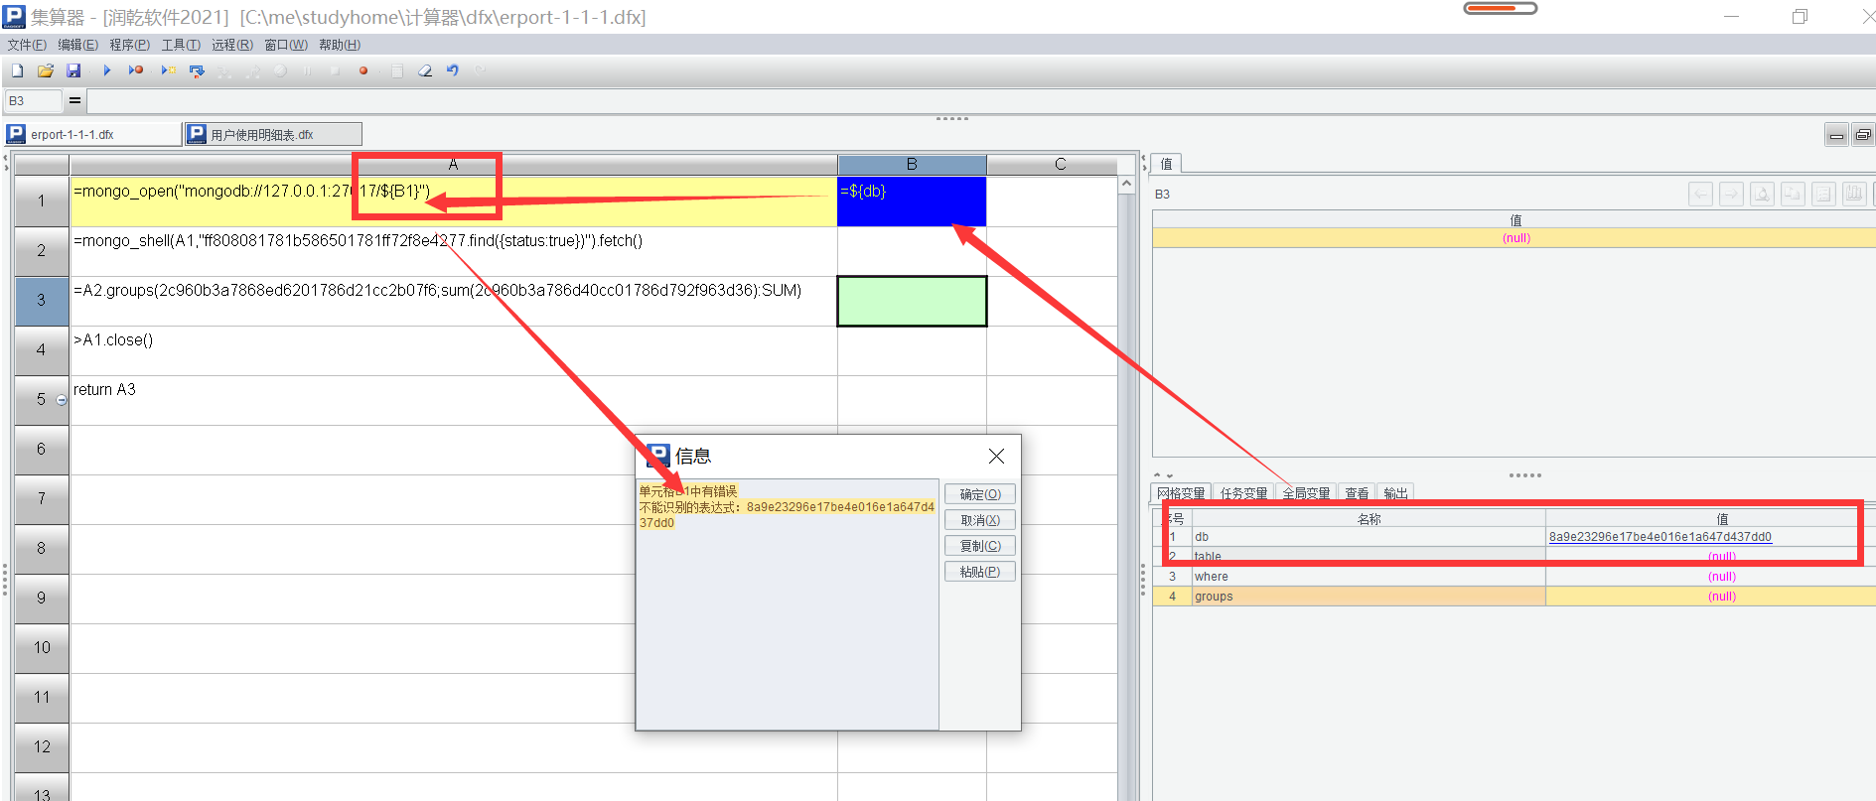The height and width of the screenshot is (801, 1876).
Task: Select the 网格变量 tab
Action: coord(1181,493)
